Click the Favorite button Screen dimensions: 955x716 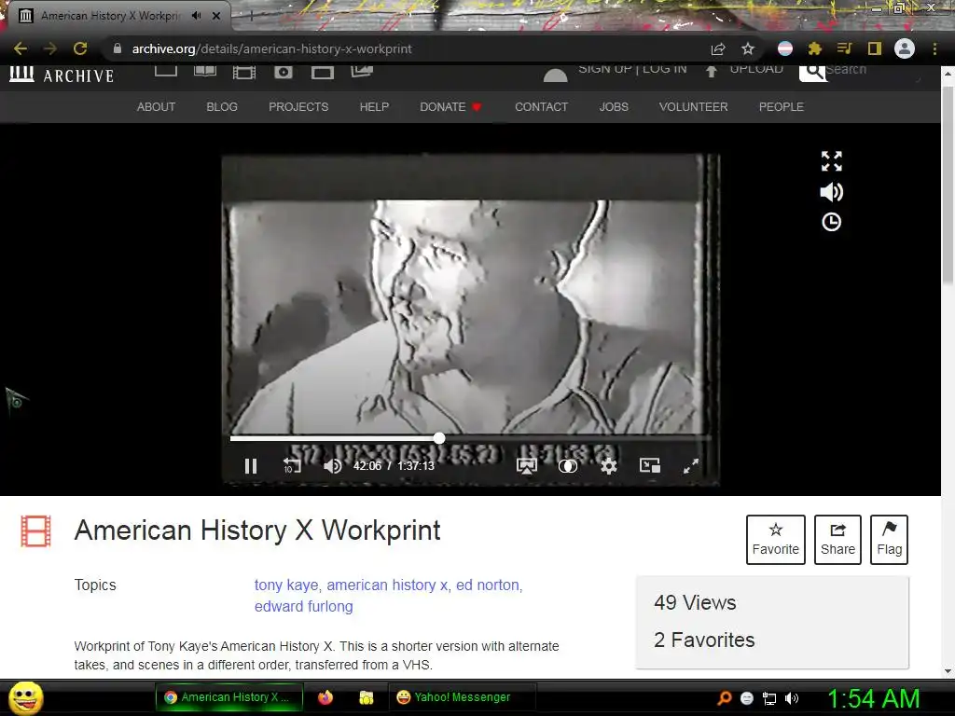coord(775,540)
